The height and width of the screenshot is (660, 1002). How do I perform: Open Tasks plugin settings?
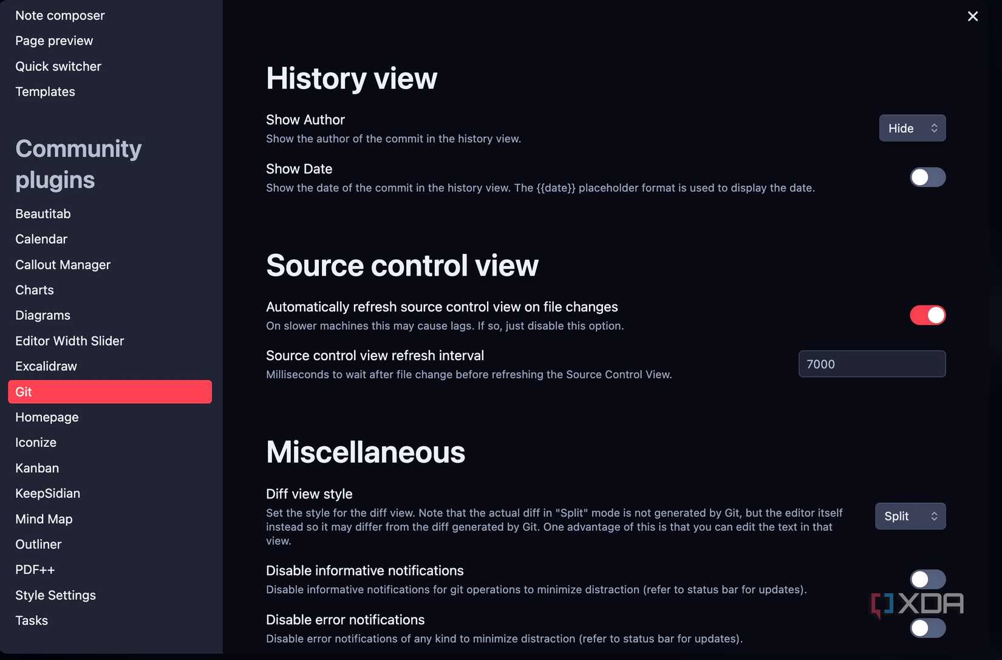(x=31, y=620)
